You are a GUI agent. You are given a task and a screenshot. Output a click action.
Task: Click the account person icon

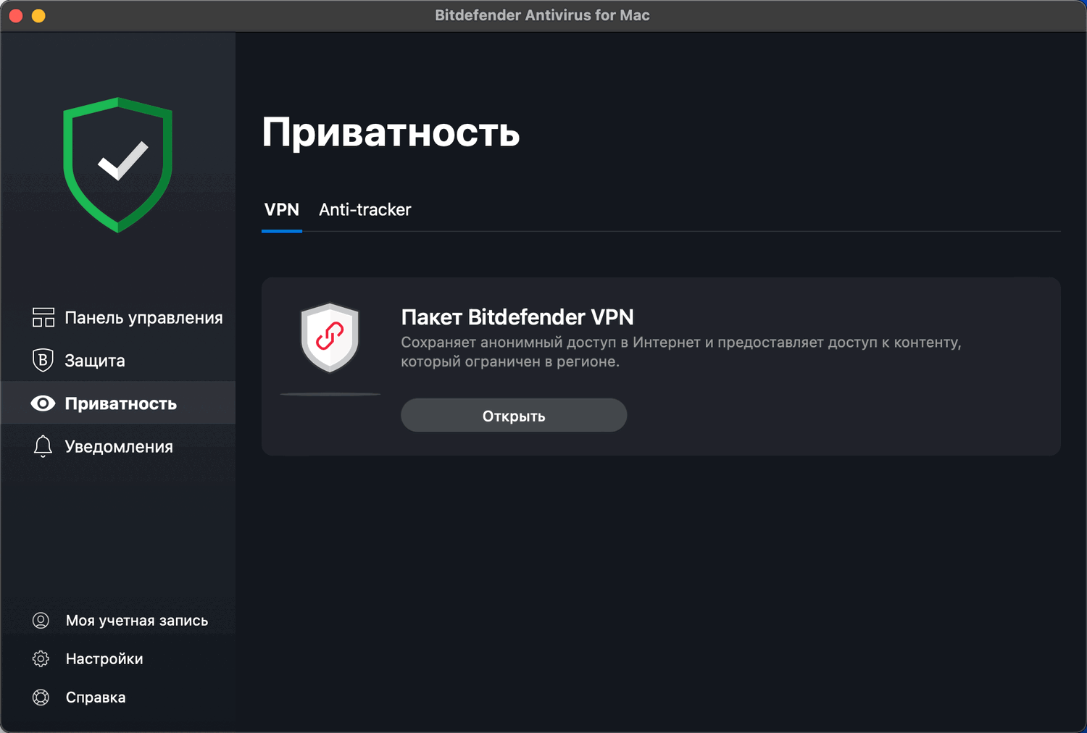tap(41, 620)
